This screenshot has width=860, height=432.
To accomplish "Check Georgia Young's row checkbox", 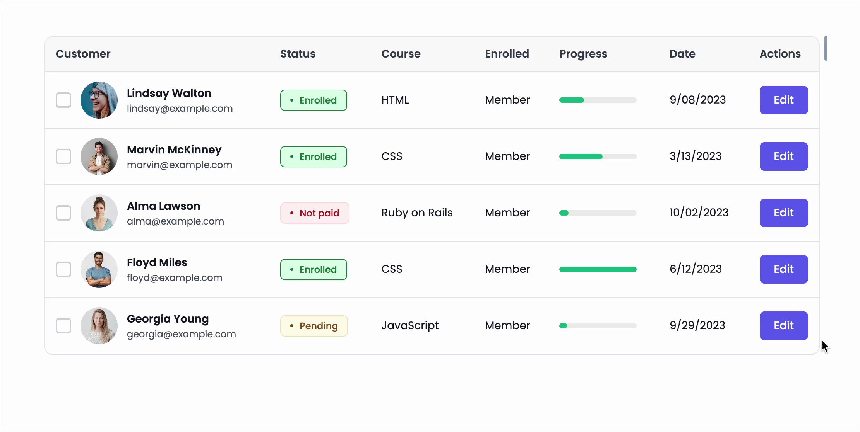I will point(63,326).
